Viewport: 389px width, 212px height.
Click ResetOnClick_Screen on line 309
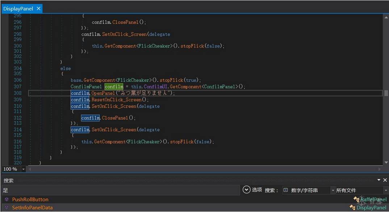coord(116,100)
